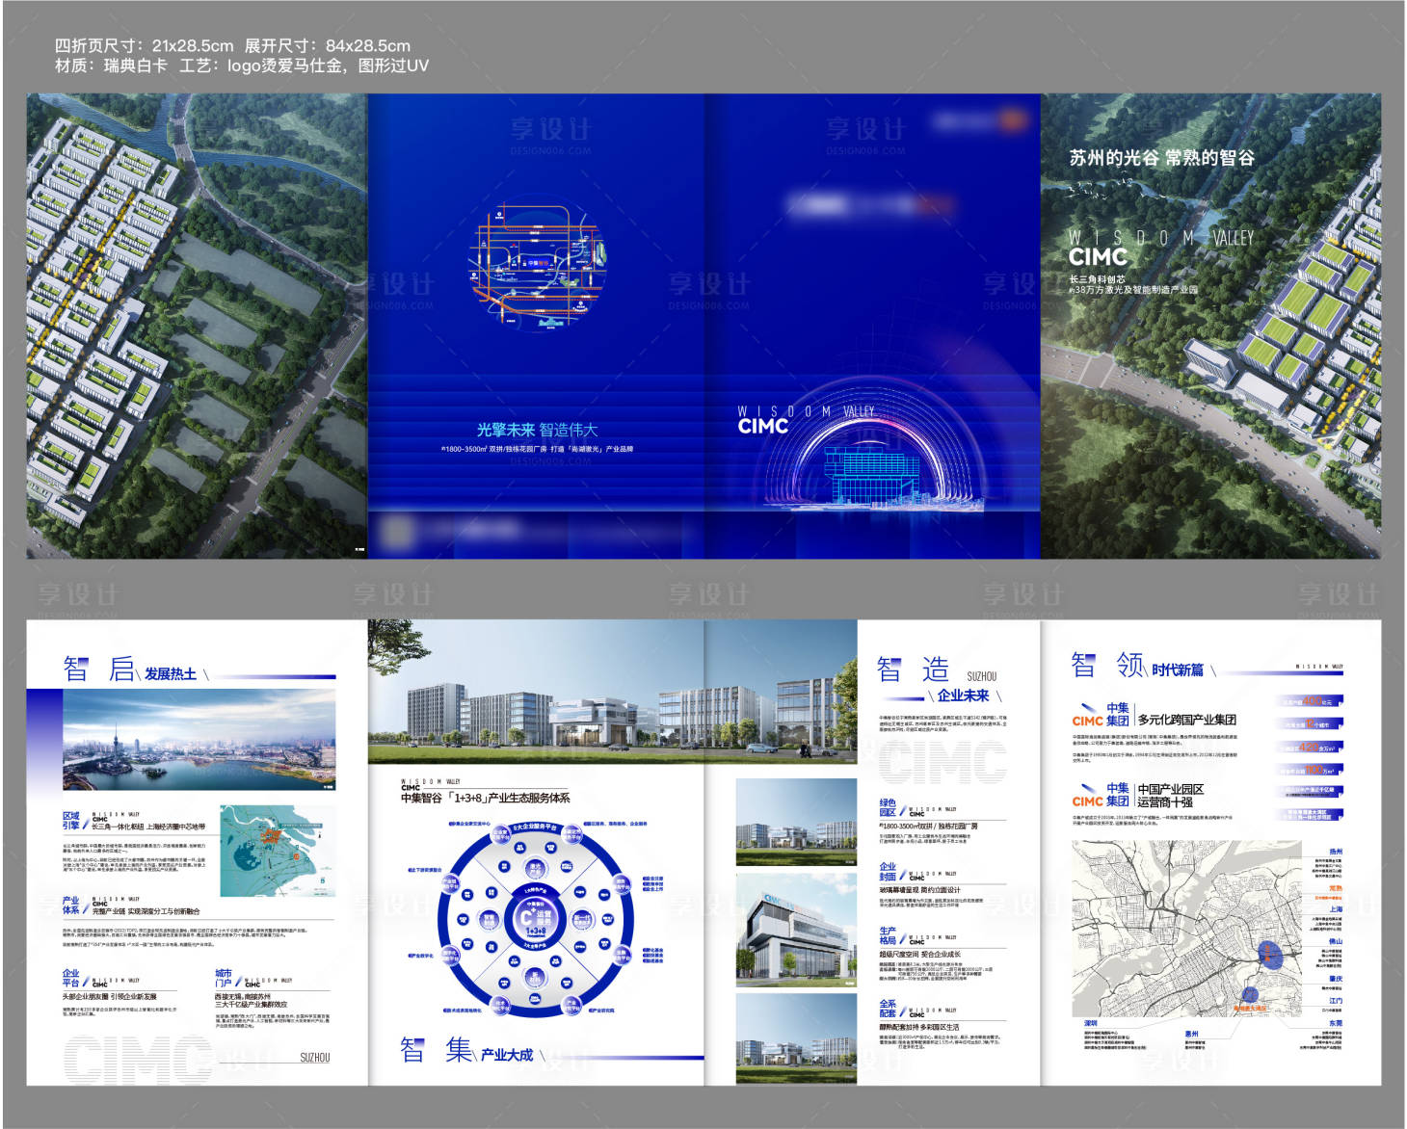This screenshot has width=1407, height=1129.
Task: Select the bottom small building thumbnail
Action: pos(796,1038)
